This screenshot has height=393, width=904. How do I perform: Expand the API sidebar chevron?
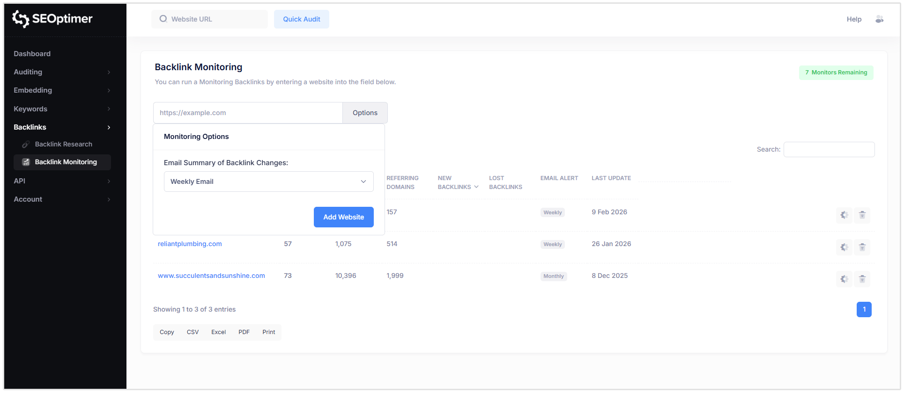[x=109, y=181]
